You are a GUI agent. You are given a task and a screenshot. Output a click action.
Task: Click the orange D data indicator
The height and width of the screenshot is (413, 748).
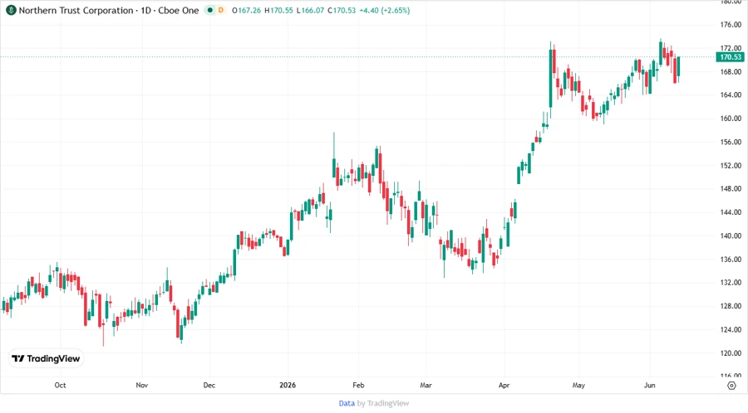[221, 10]
